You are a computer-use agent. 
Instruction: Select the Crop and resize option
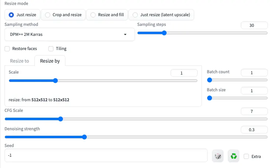pos(48,15)
